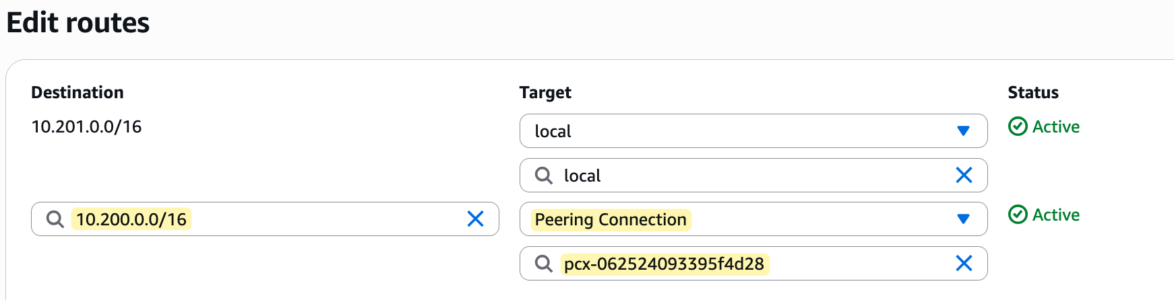Click the Edit routes heading
Viewport: 1174px width, 300px height.
(x=78, y=23)
